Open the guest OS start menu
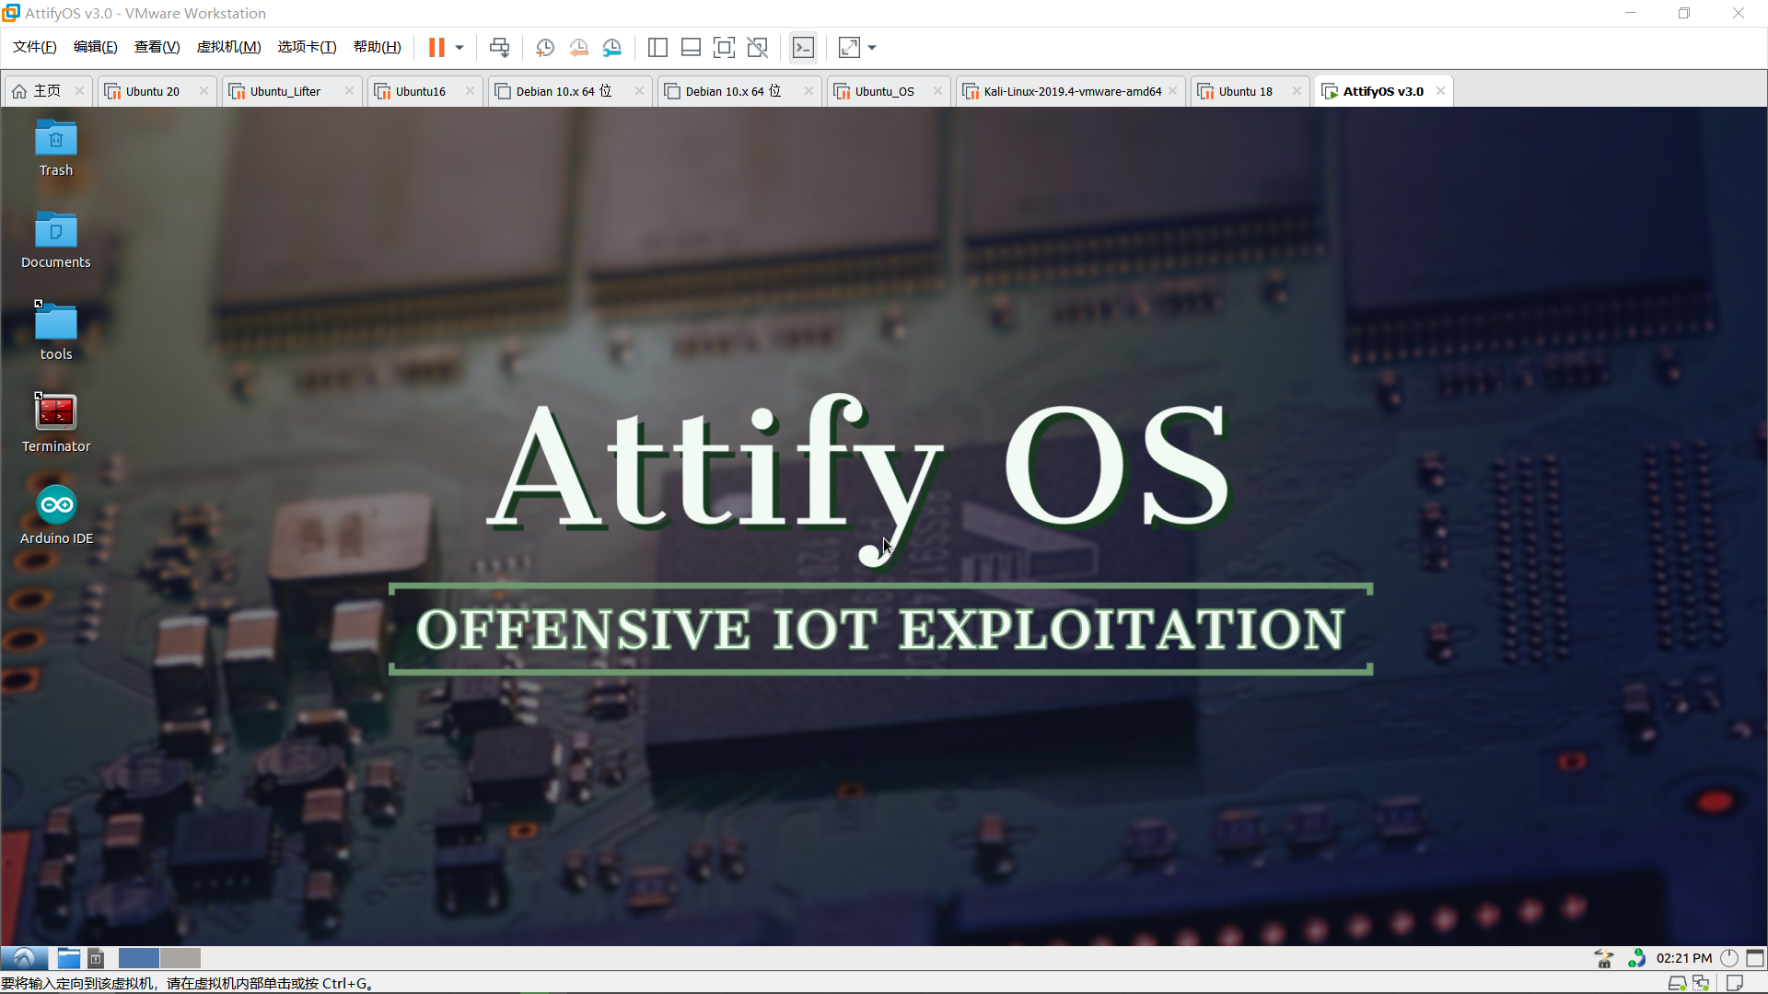Image resolution: width=1768 pixels, height=994 pixels. pos(24,958)
